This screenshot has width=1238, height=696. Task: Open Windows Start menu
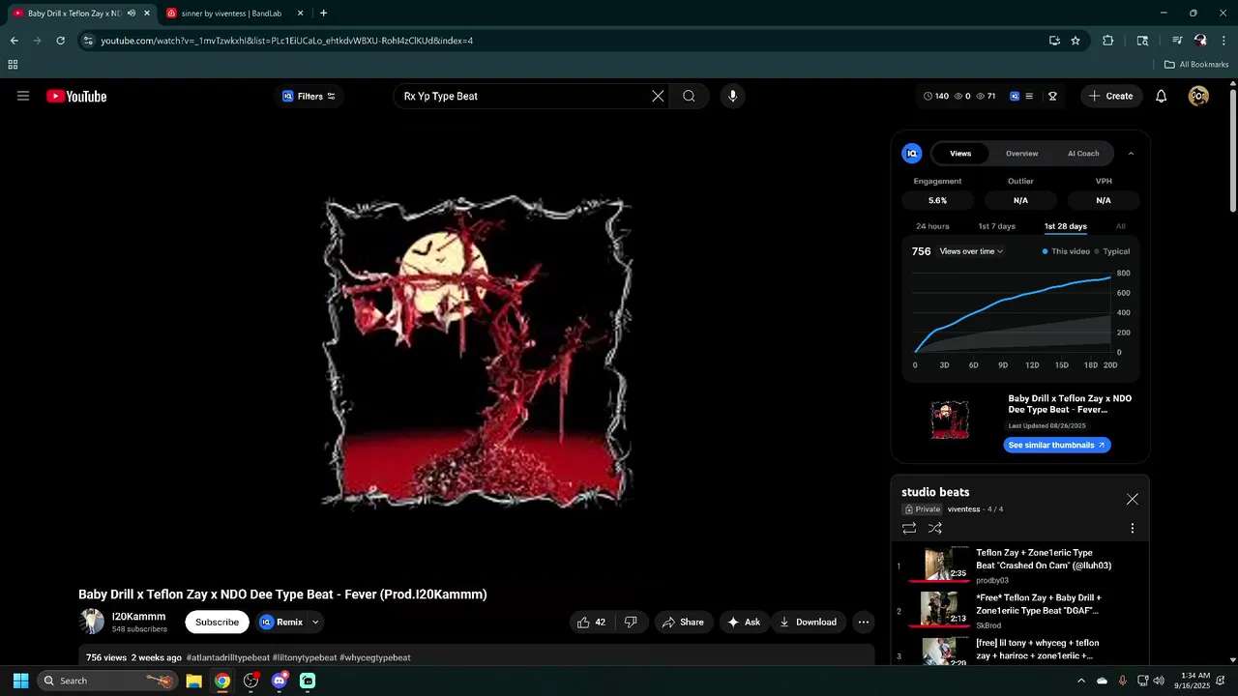[x=20, y=681]
